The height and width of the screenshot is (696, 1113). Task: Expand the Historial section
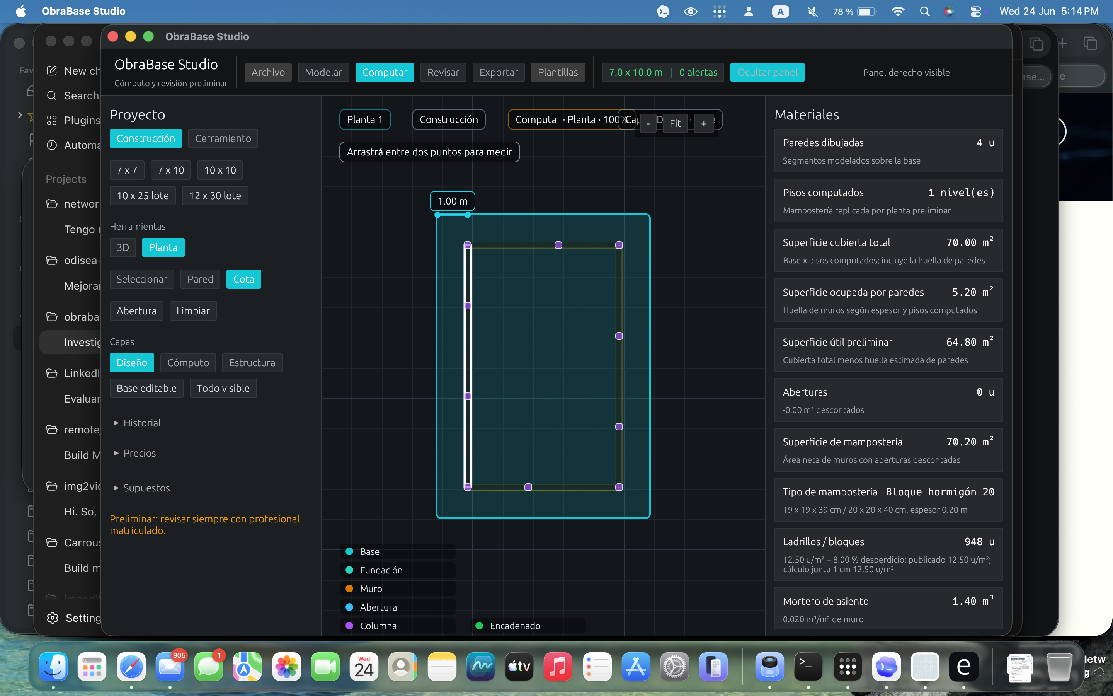click(138, 423)
